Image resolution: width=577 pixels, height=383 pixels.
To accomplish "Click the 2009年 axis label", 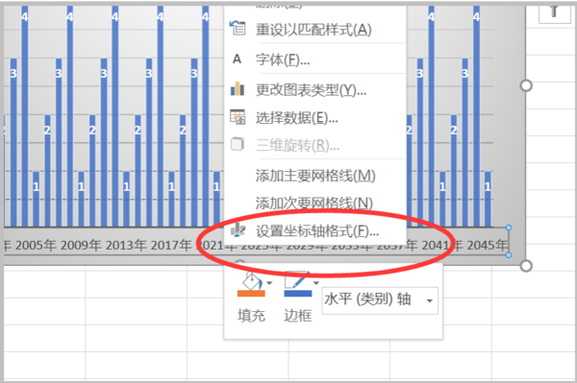I will tap(81, 246).
